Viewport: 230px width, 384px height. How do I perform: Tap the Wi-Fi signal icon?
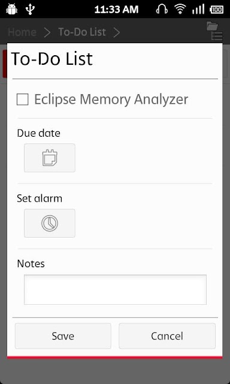180,10
